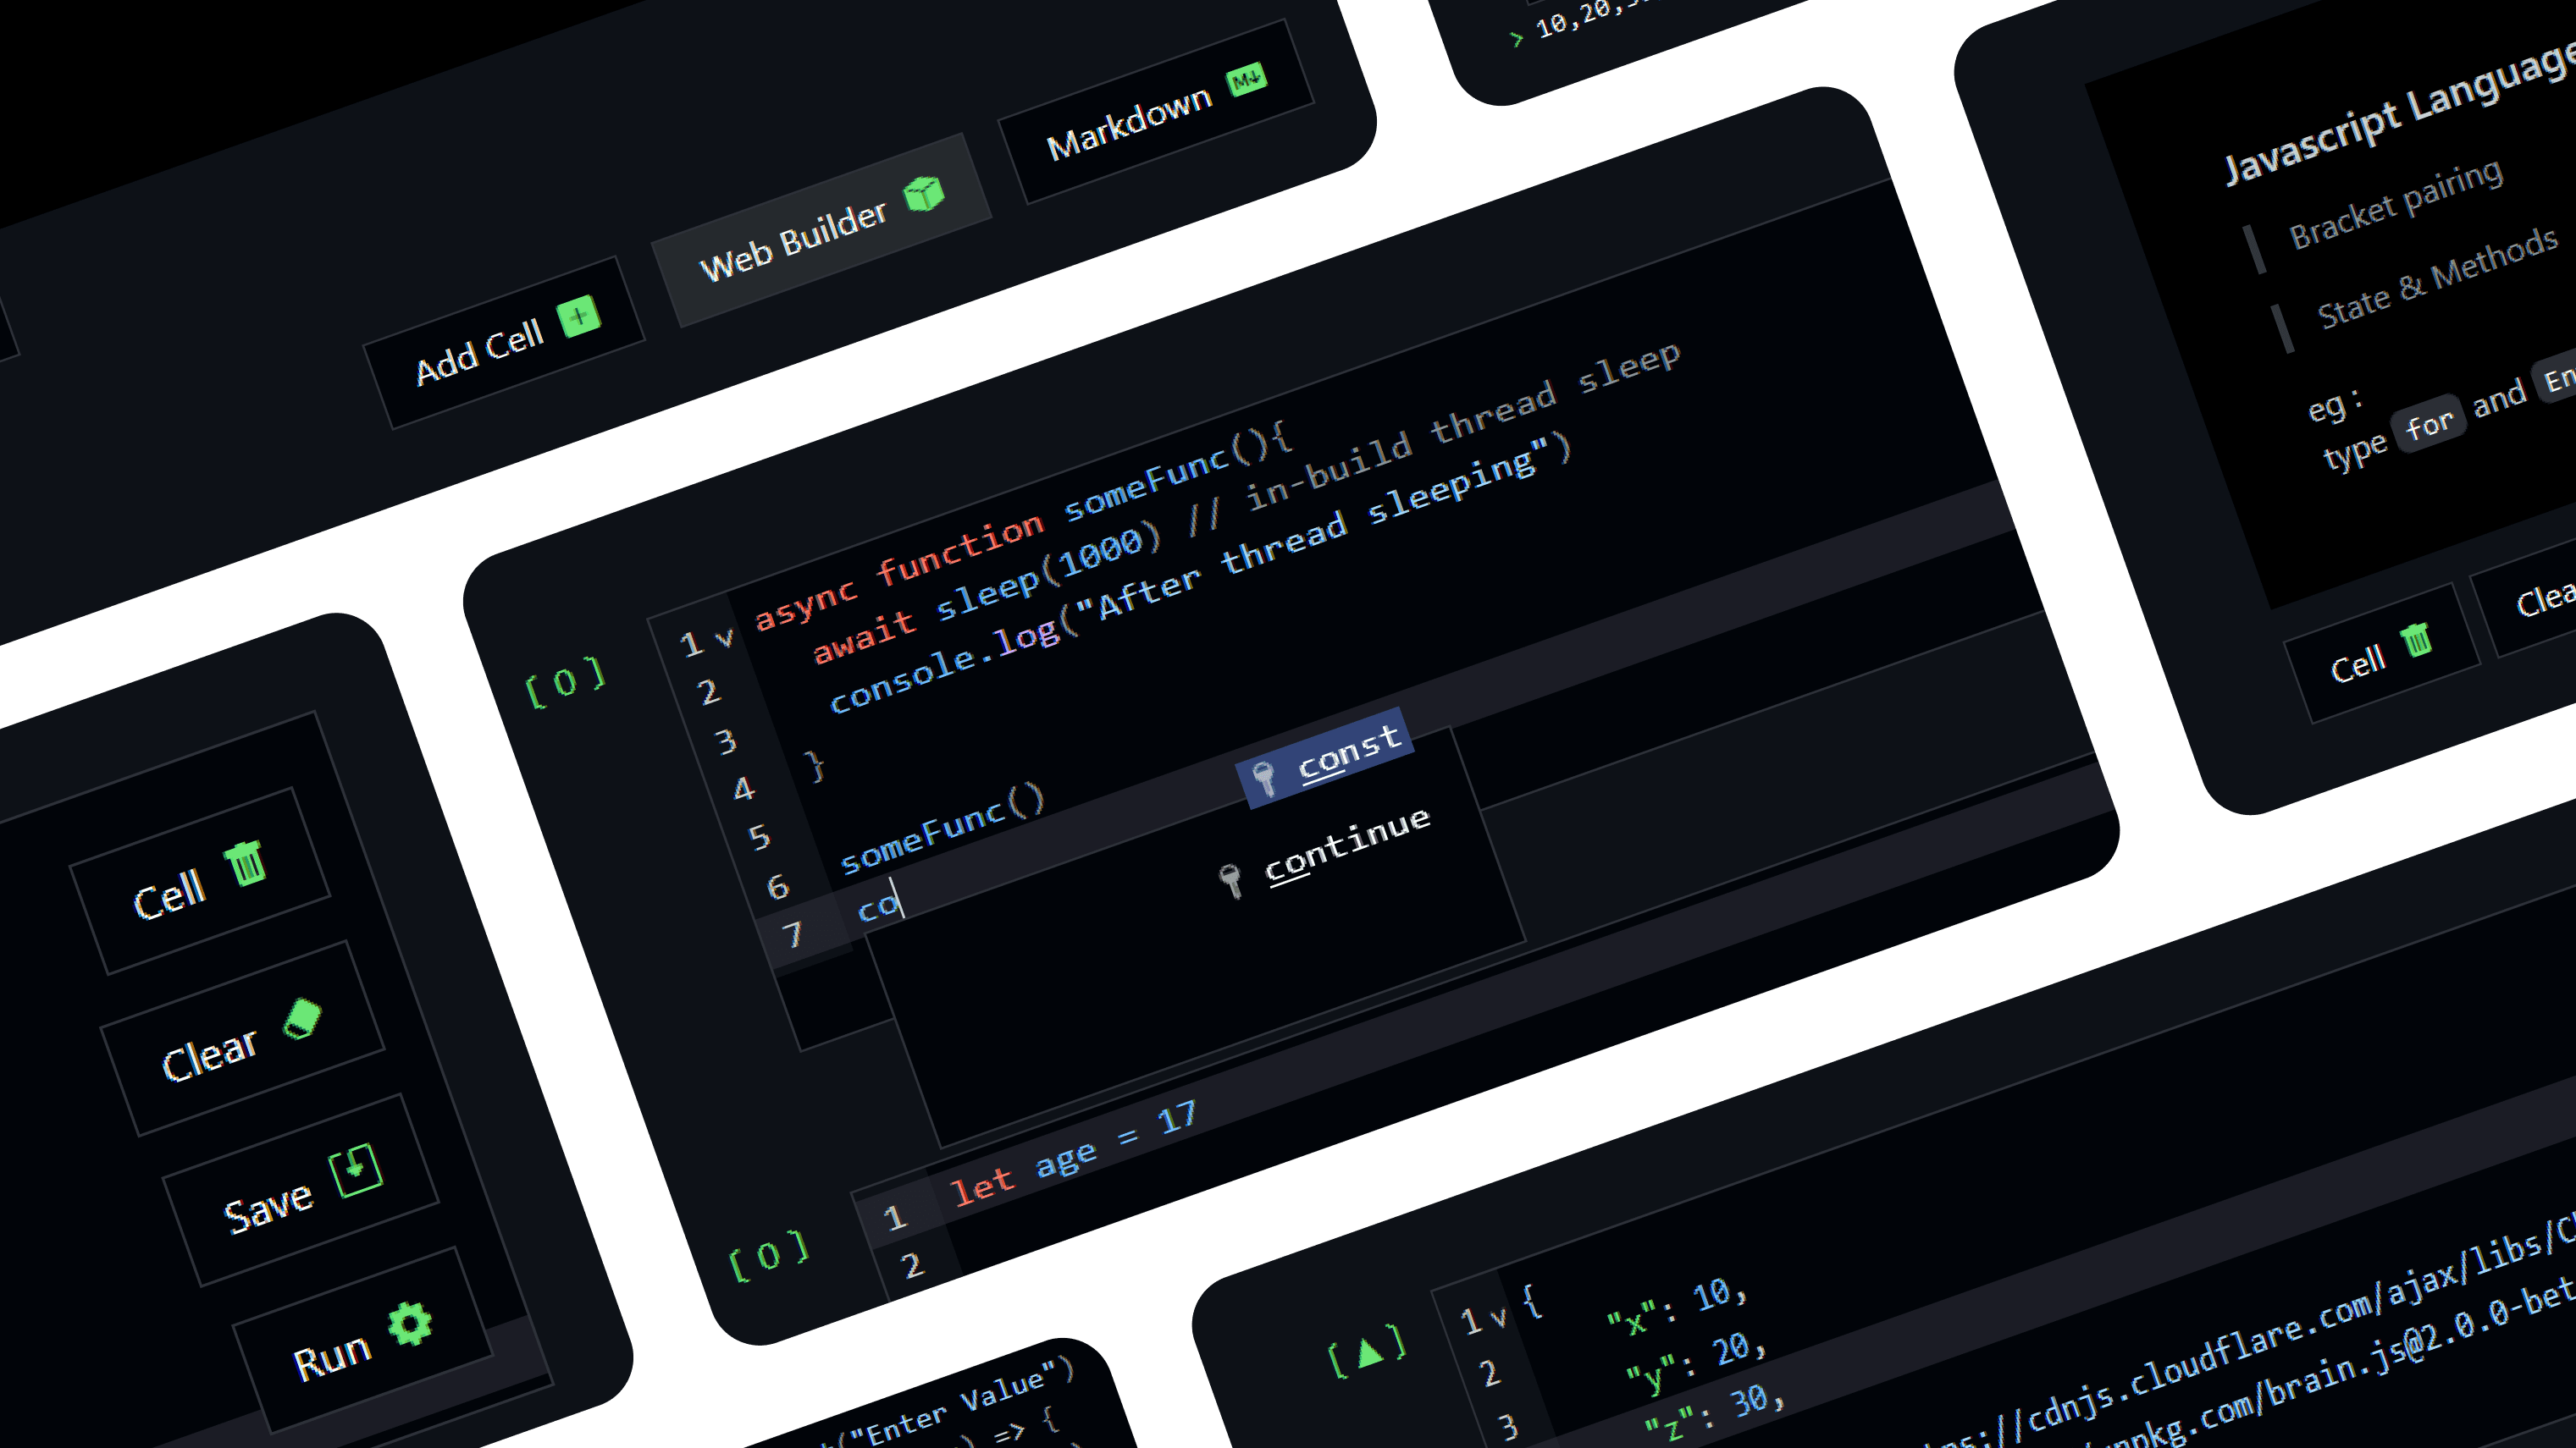Run the cell with Run button
2576x1448 pixels.
(362, 1340)
